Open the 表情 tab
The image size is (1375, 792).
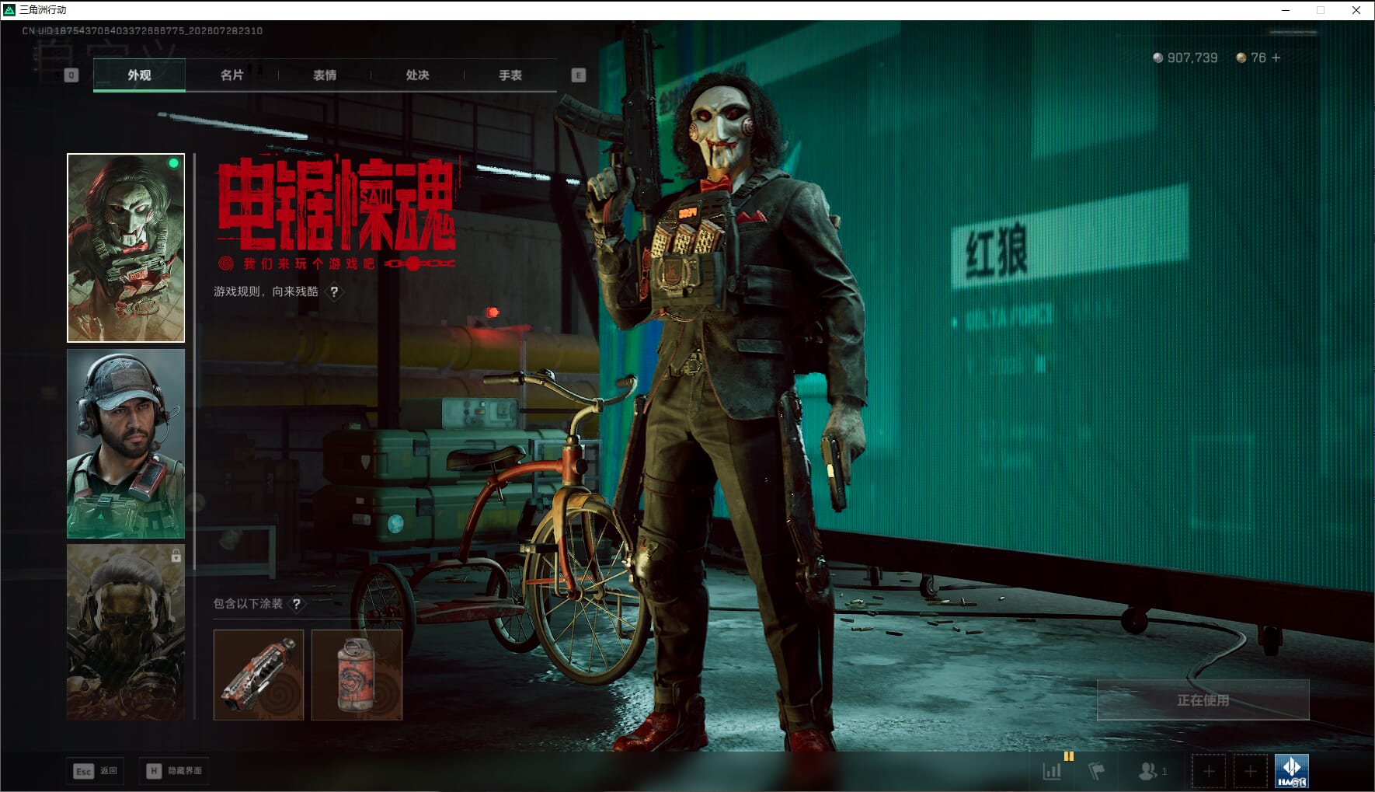[325, 75]
